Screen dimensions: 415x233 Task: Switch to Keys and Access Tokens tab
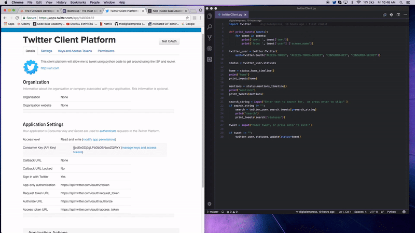(75, 51)
